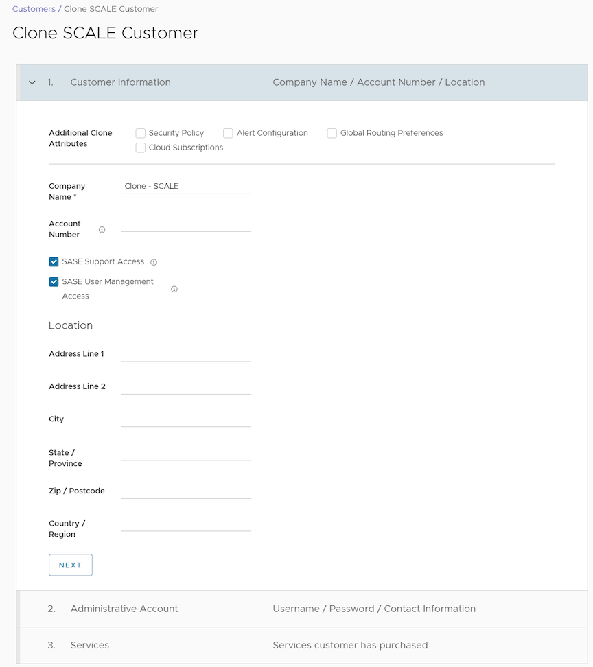Image resolution: width=593 pixels, height=667 pixels.
Task: Enable Cloud Subscriptions clone attribute
Action: pos(141,148)
